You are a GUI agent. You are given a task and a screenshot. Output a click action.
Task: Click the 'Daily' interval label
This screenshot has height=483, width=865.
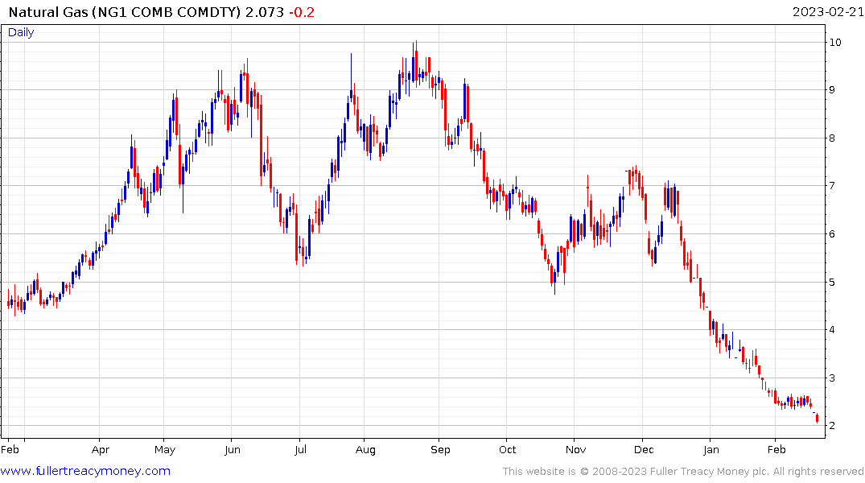pos(21,32)
